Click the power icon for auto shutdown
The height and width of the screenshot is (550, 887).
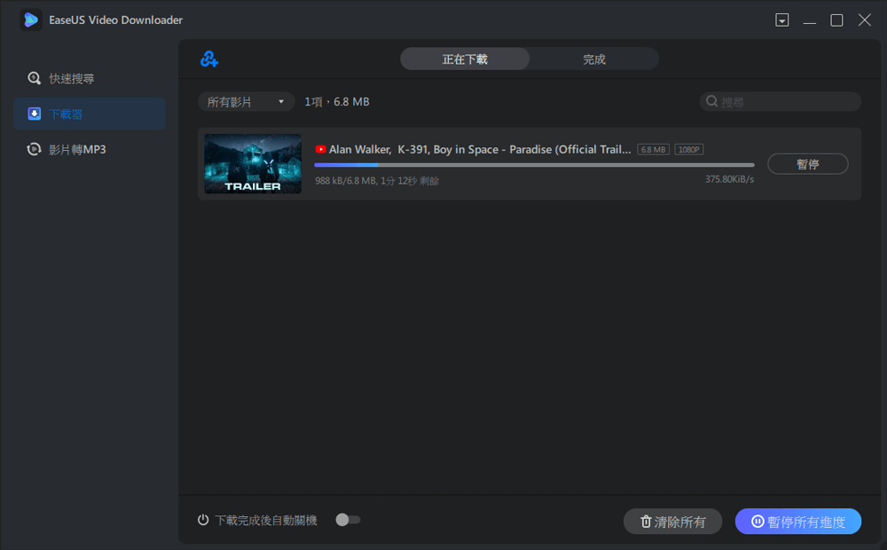point(203,521)
